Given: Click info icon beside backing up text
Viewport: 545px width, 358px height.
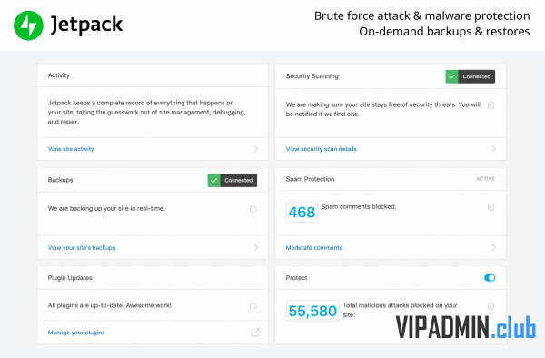Looking at the screenshot, I should pos(253,209).
